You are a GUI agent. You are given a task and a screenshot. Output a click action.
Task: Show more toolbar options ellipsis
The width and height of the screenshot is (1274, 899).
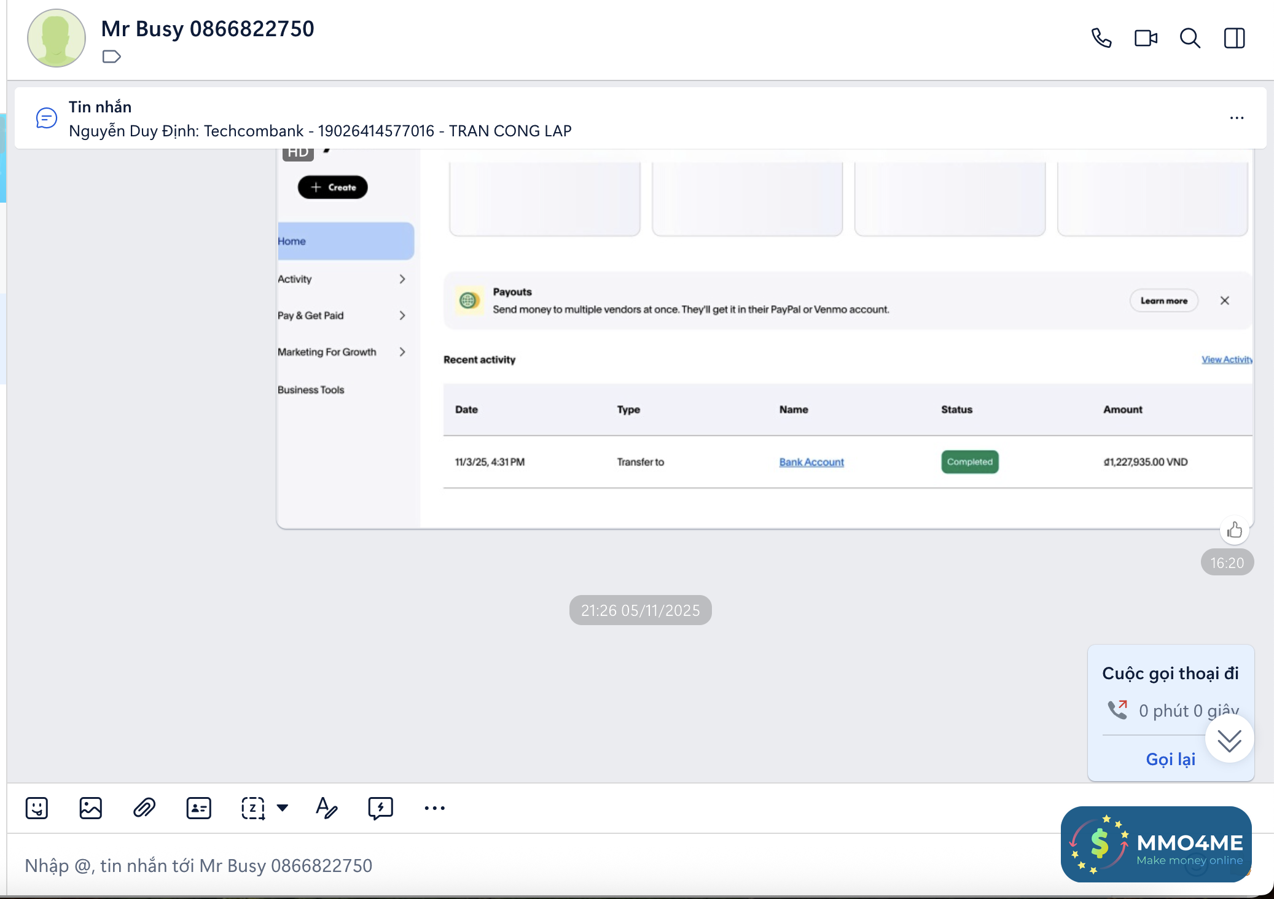pyautogui.click(x=434, y=808)
